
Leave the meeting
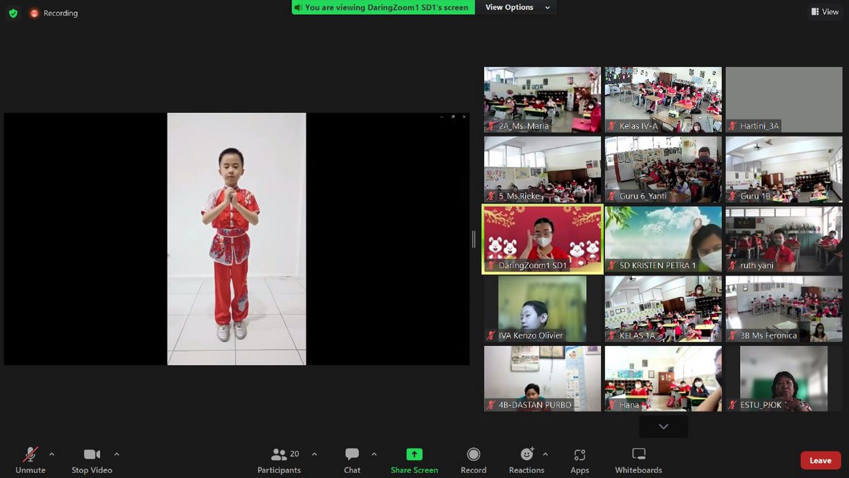pos(820,460)
